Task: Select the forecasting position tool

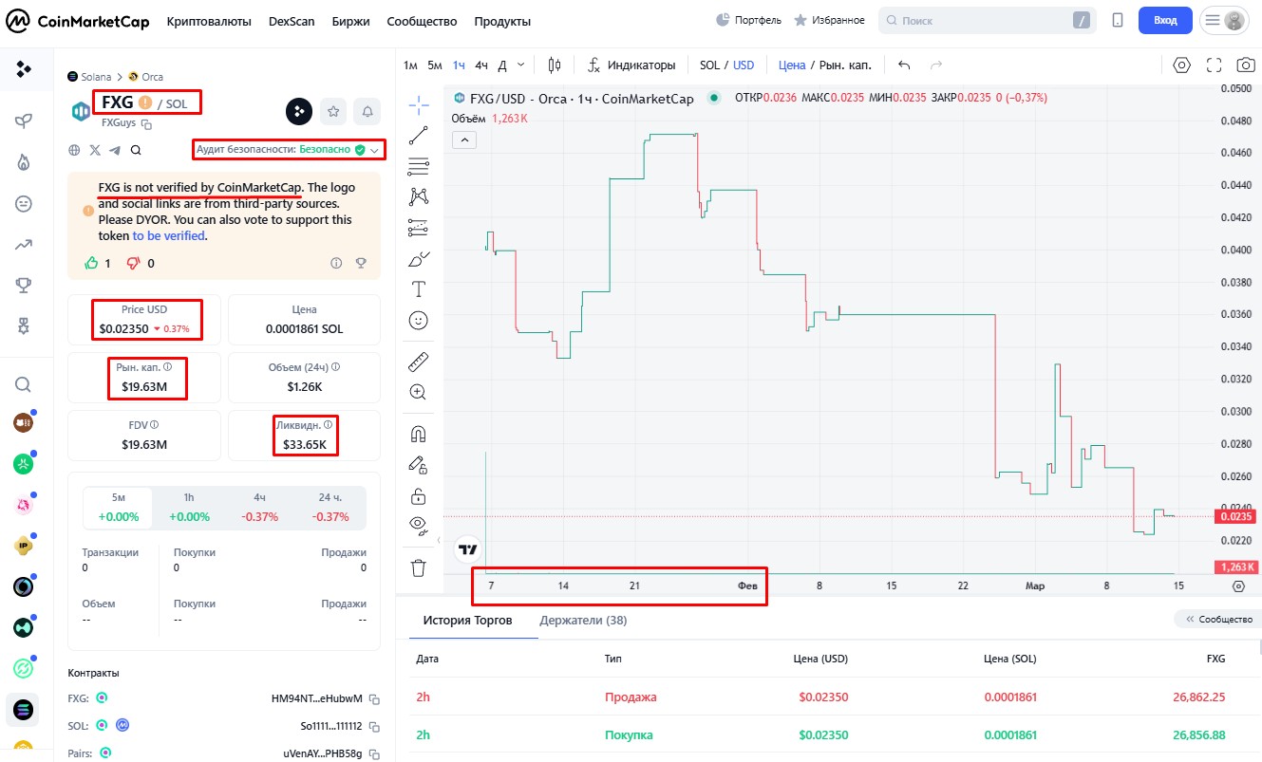Action: point(418,228)
